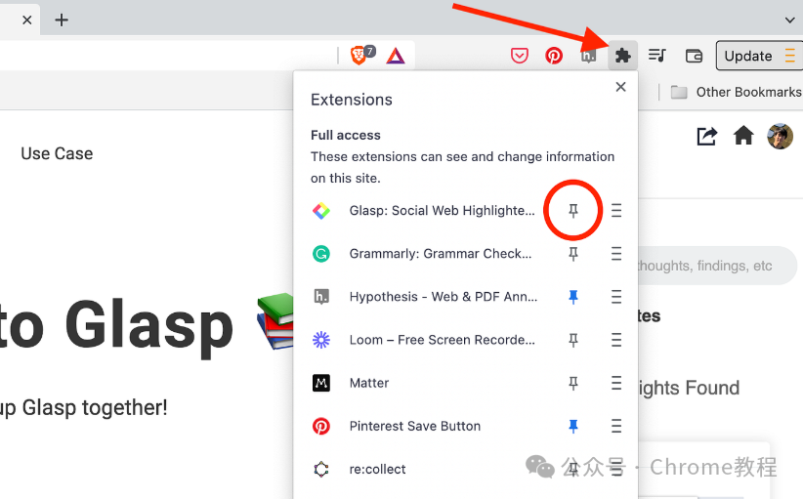Viewport: 803px width, 499px height.
Task: Select the Matter extension entry
Action: point(369,383)
